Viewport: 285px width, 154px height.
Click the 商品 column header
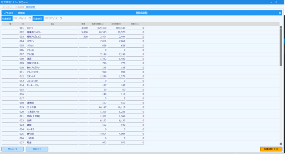click(x=53, y=24)
